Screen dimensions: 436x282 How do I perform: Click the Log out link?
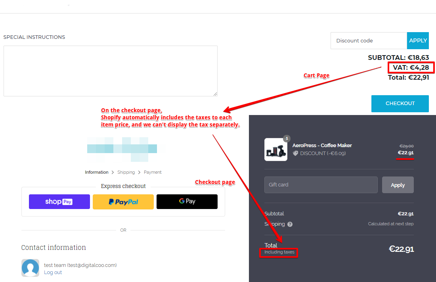point(53,272)
